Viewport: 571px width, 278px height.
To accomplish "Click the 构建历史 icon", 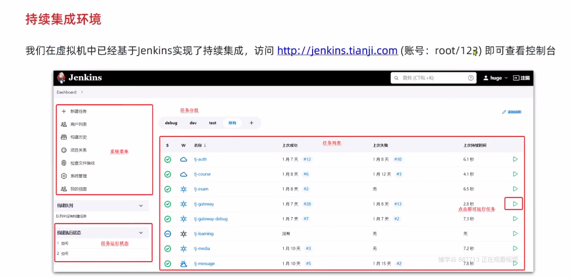I will pyautogui.click(x=64, y=137).
